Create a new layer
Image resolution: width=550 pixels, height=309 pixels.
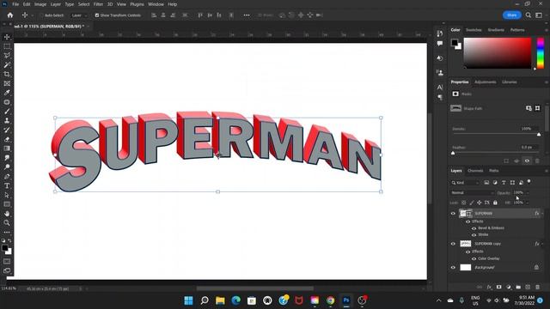[528, 287]
